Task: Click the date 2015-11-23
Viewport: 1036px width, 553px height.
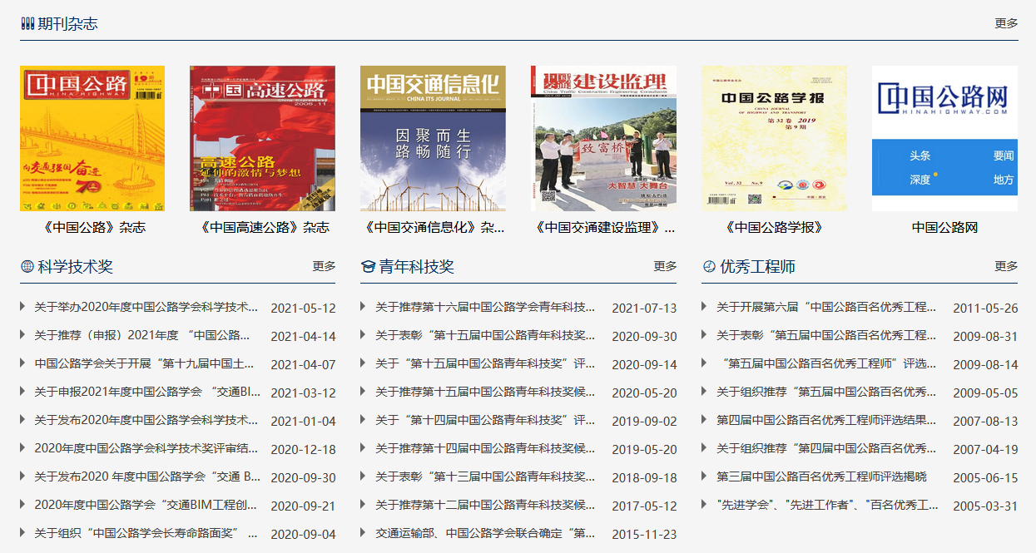Action: pyautogui.click(x=645, y=535)
